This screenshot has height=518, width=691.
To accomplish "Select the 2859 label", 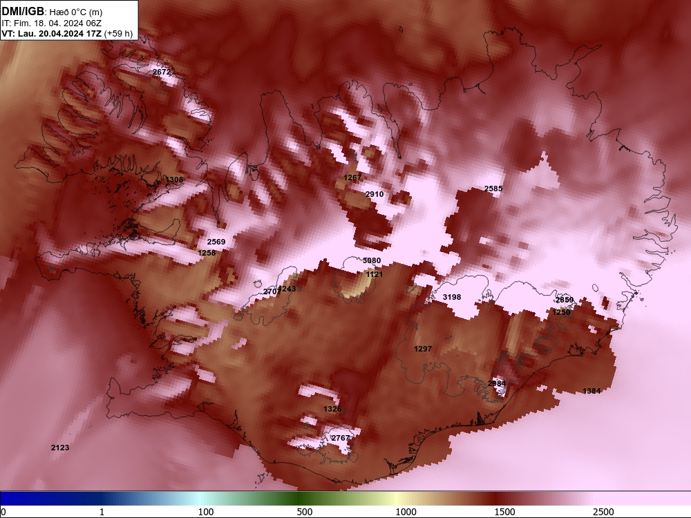I will click(x=565, y=300).
